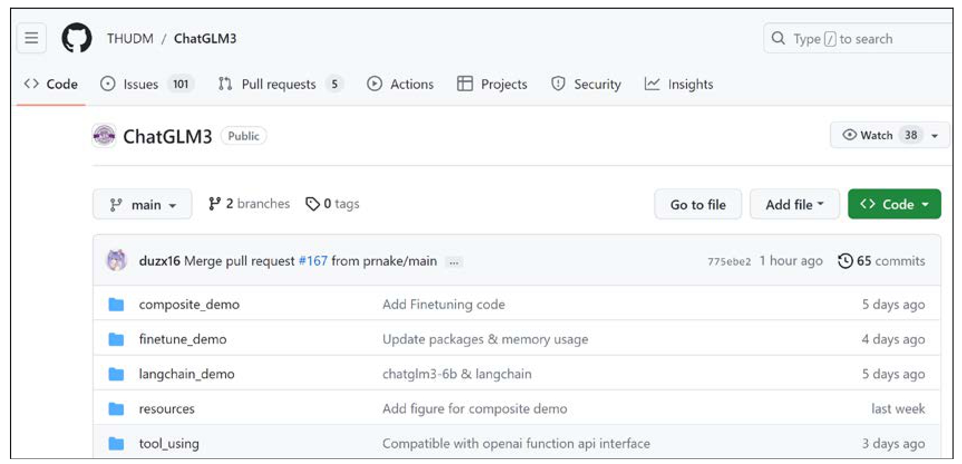This screenshot has height=464, width=962.
Task: Expand commit message ellipsis button
Action: tap(454, 262)
